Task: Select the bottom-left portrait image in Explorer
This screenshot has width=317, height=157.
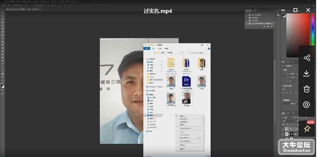Action: [x=171, y=99]
